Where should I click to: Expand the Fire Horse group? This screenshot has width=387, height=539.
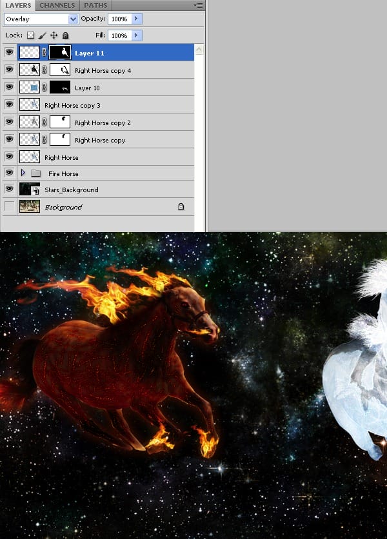(23, 173)
